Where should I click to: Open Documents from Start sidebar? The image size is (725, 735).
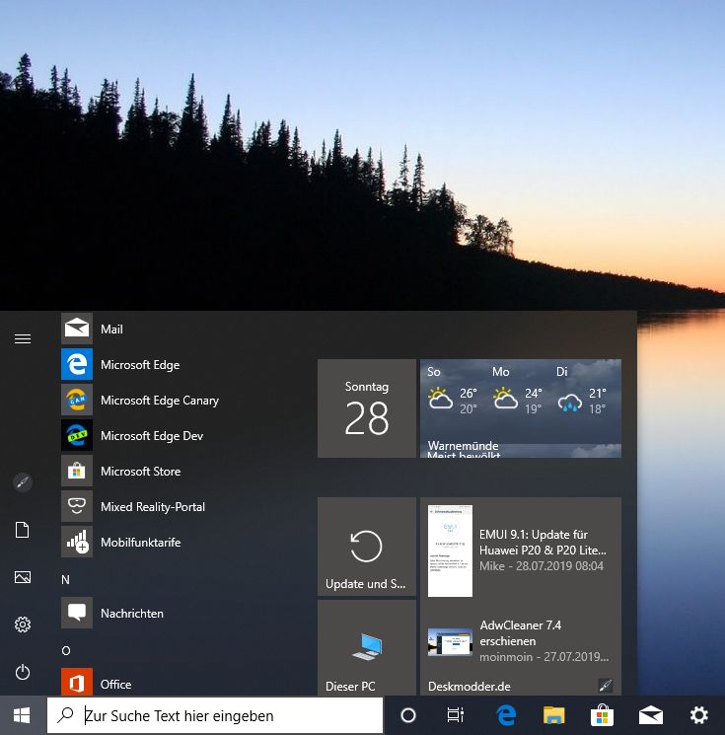pos(23,530)
